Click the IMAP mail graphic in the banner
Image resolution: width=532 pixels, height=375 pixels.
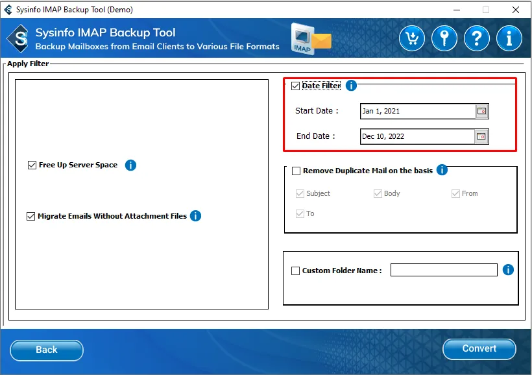pyautogui.click(x=311, y=39)
